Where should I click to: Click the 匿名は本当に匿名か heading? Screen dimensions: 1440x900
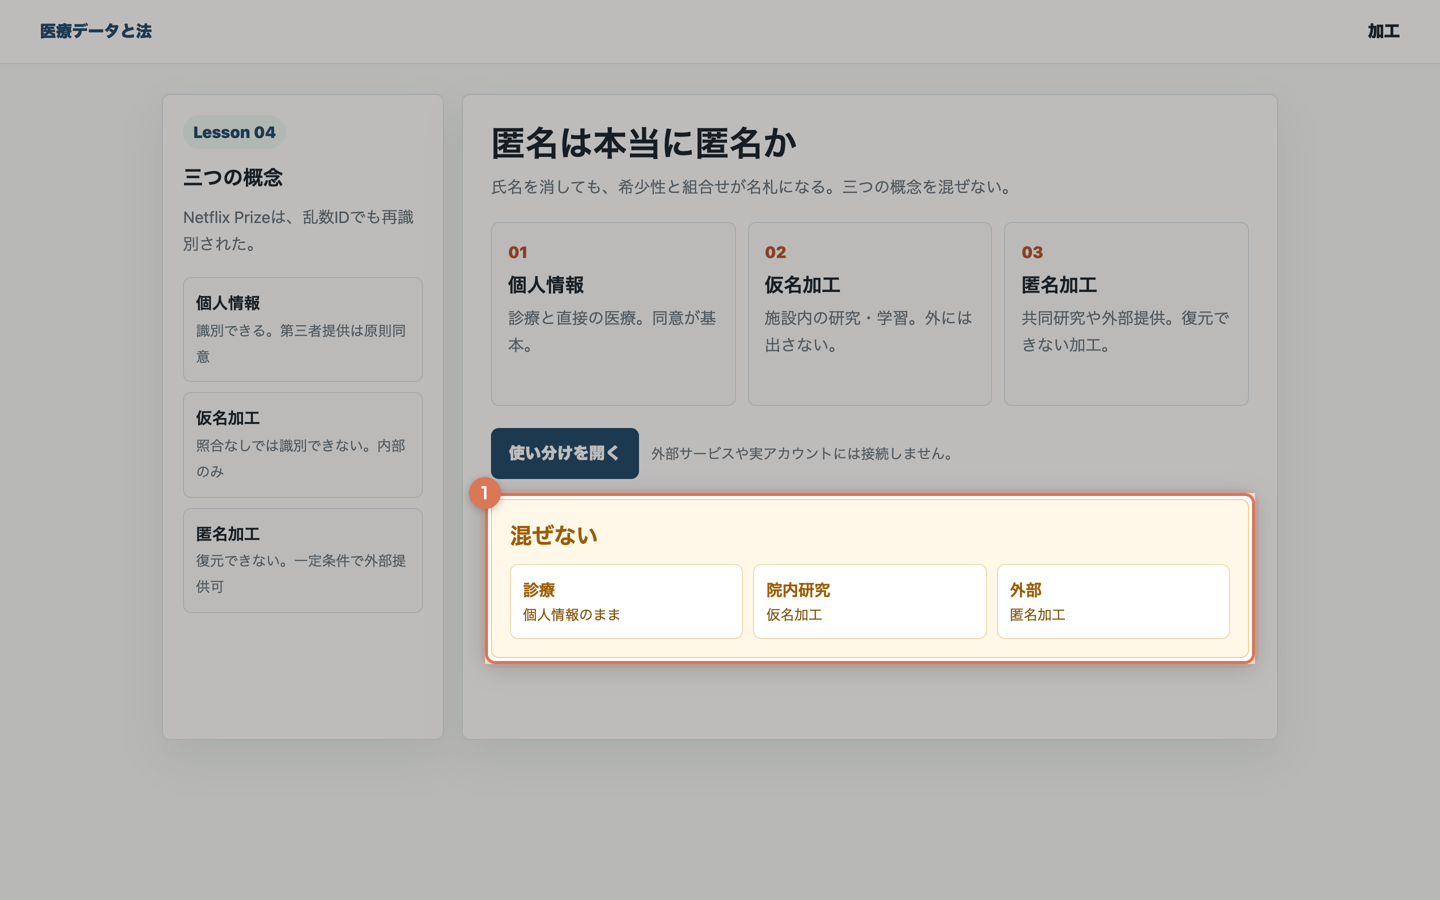(x=644, y=143)
